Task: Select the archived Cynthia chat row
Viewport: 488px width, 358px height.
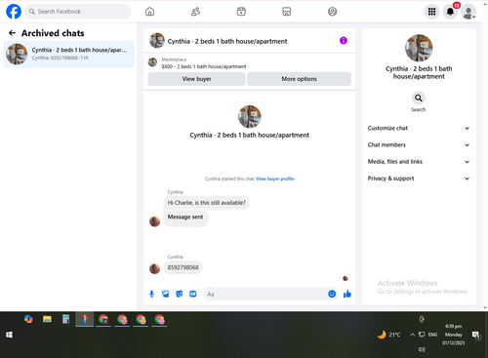Action: 68,54
